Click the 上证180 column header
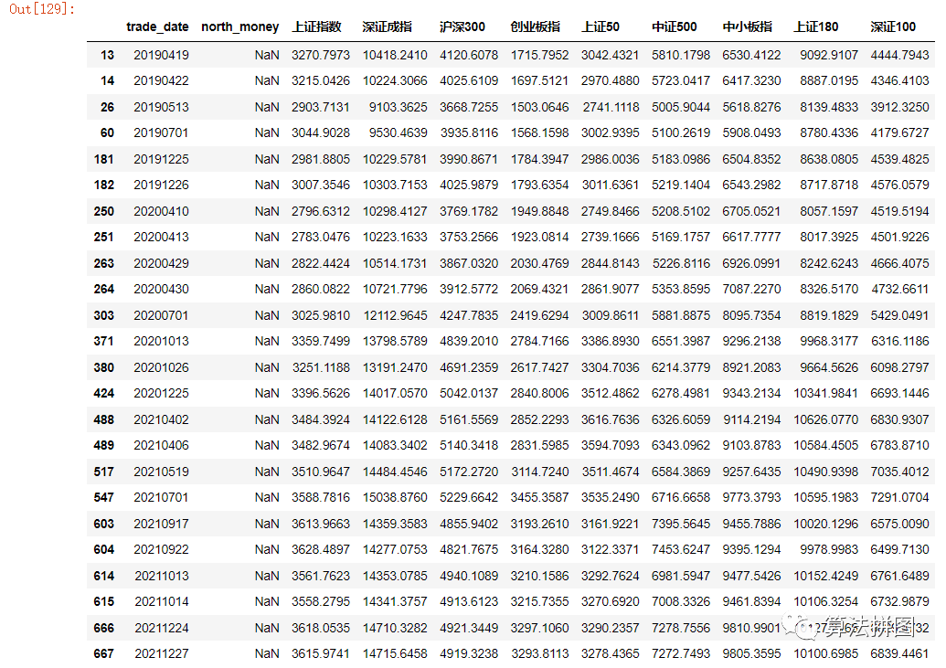The width and height of the screenshot is (946, 668). tap(815, 27)
